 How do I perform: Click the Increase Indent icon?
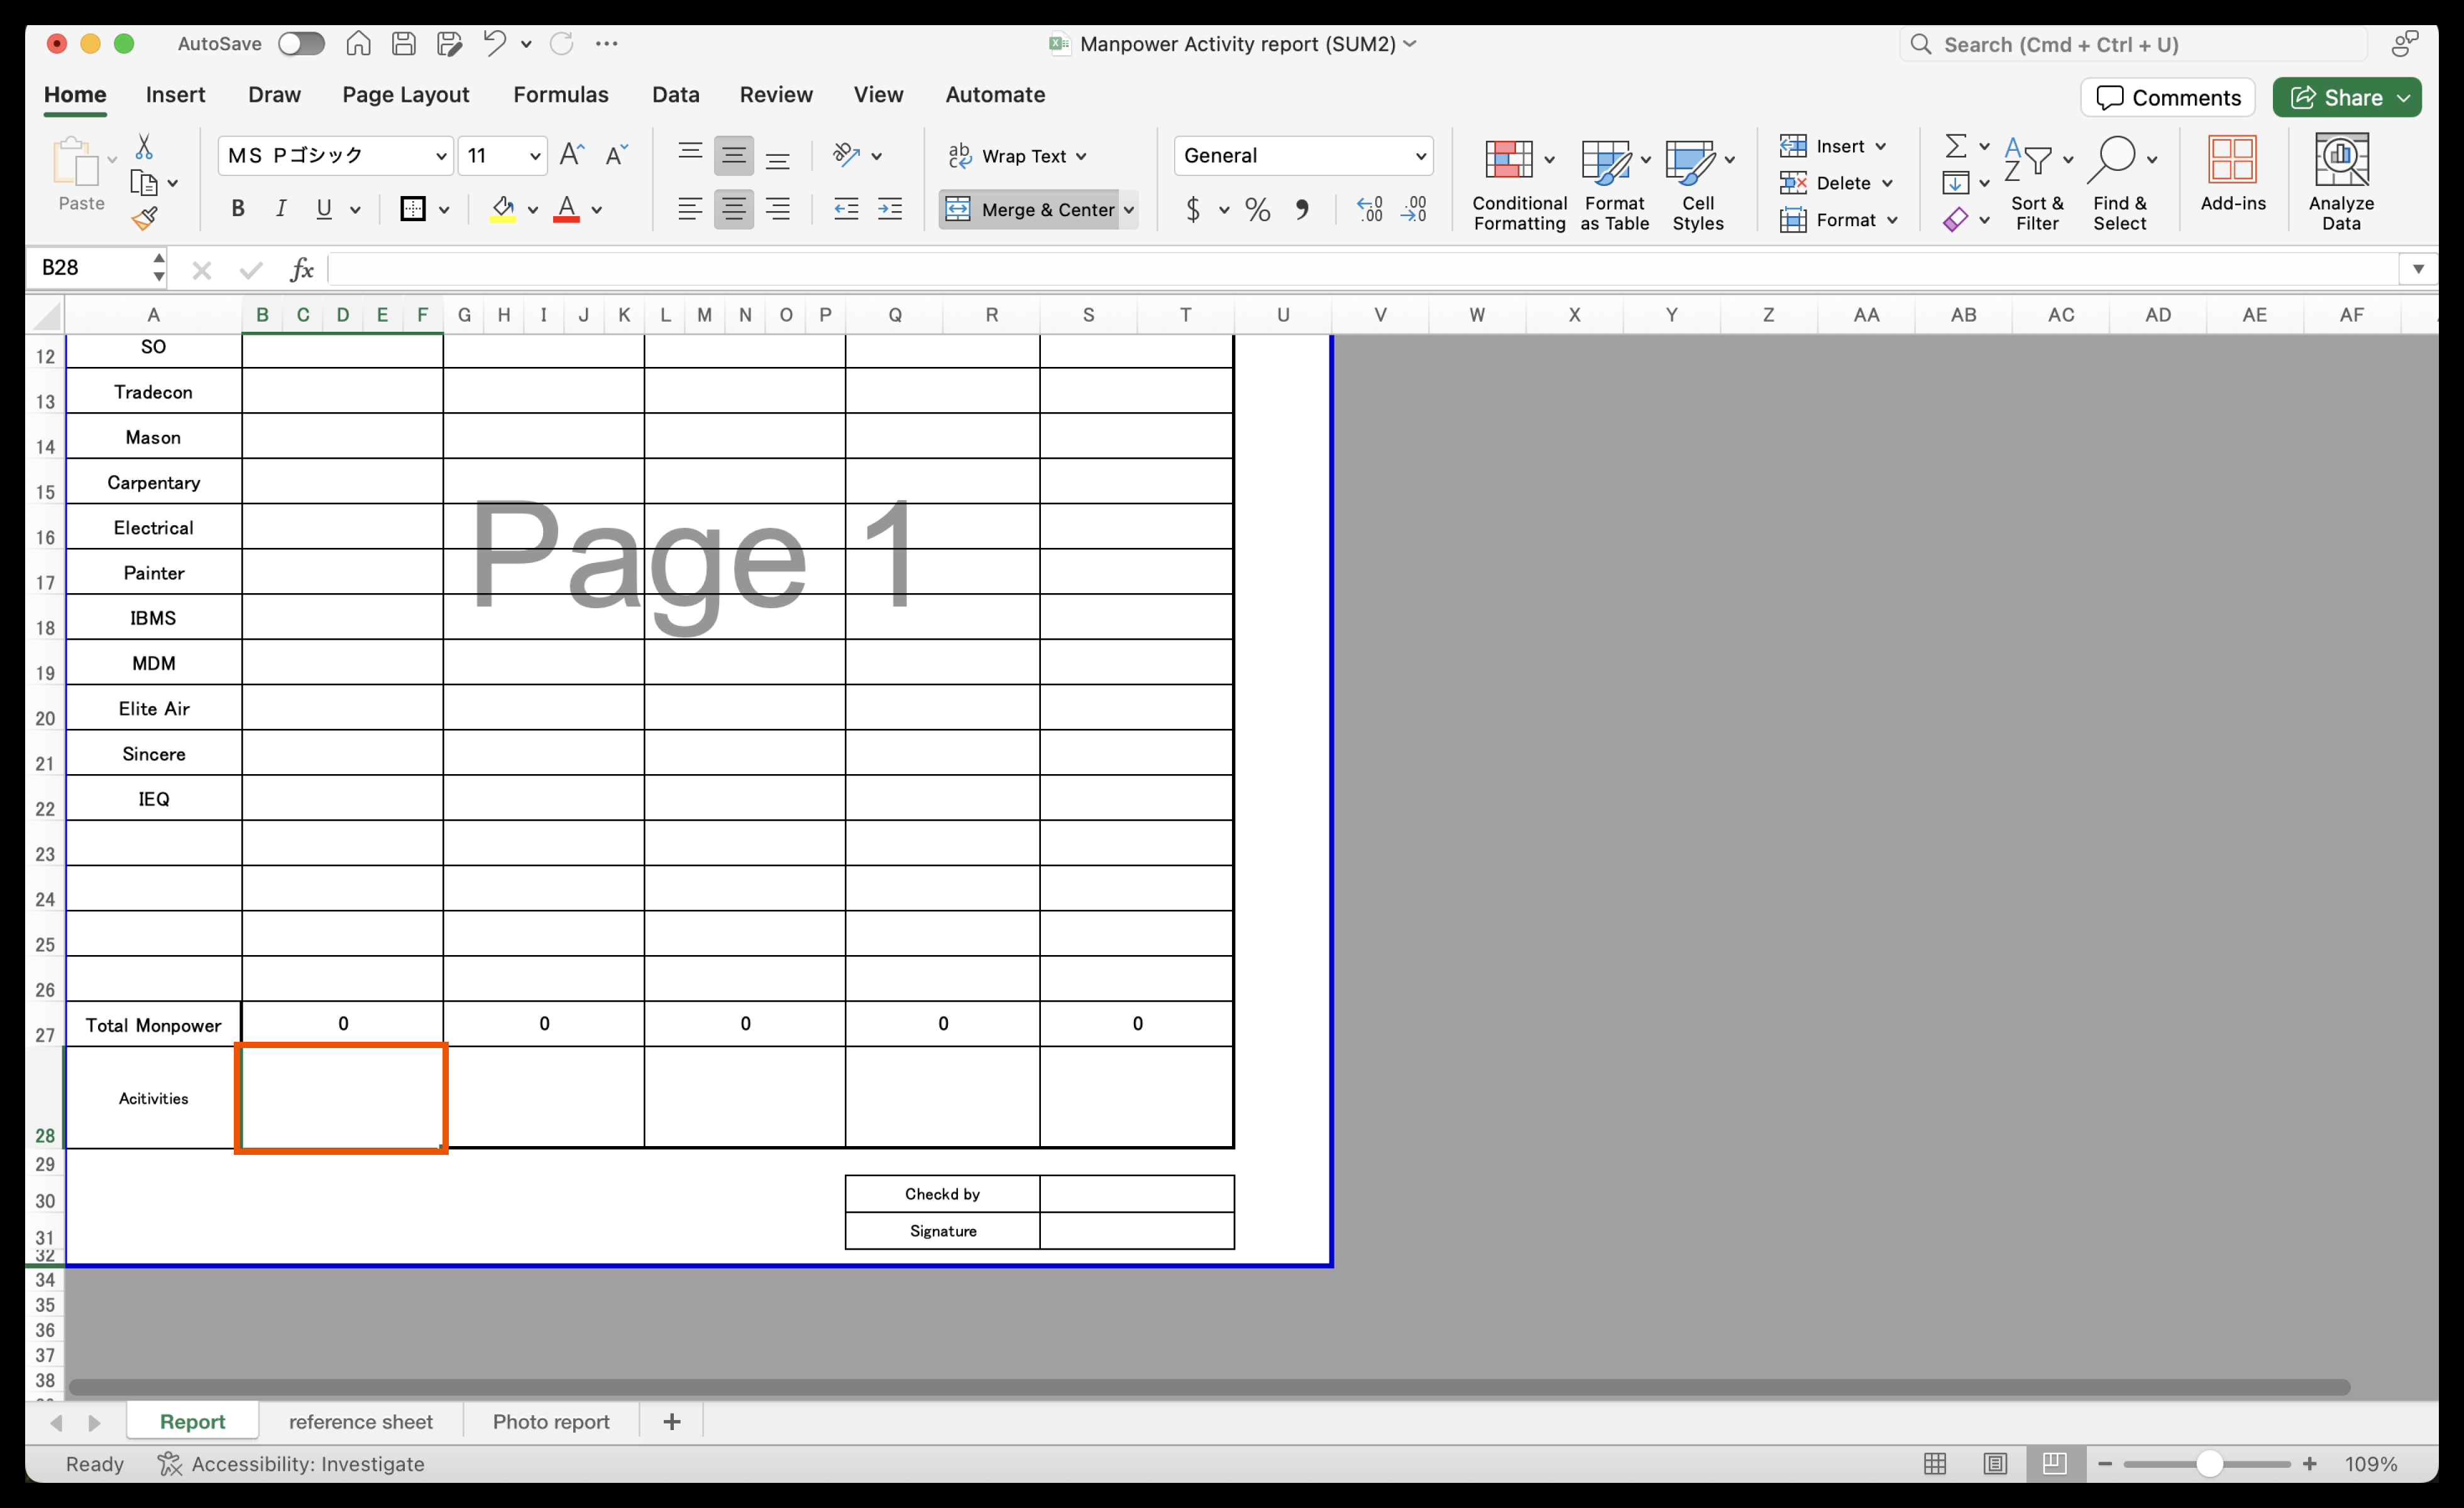click(x=889, y=209)
